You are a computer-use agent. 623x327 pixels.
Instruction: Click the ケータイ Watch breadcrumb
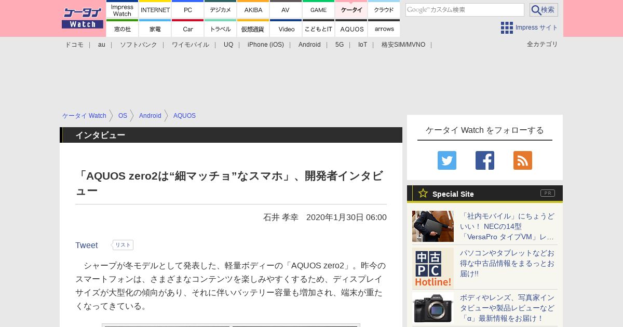(84, 116)
